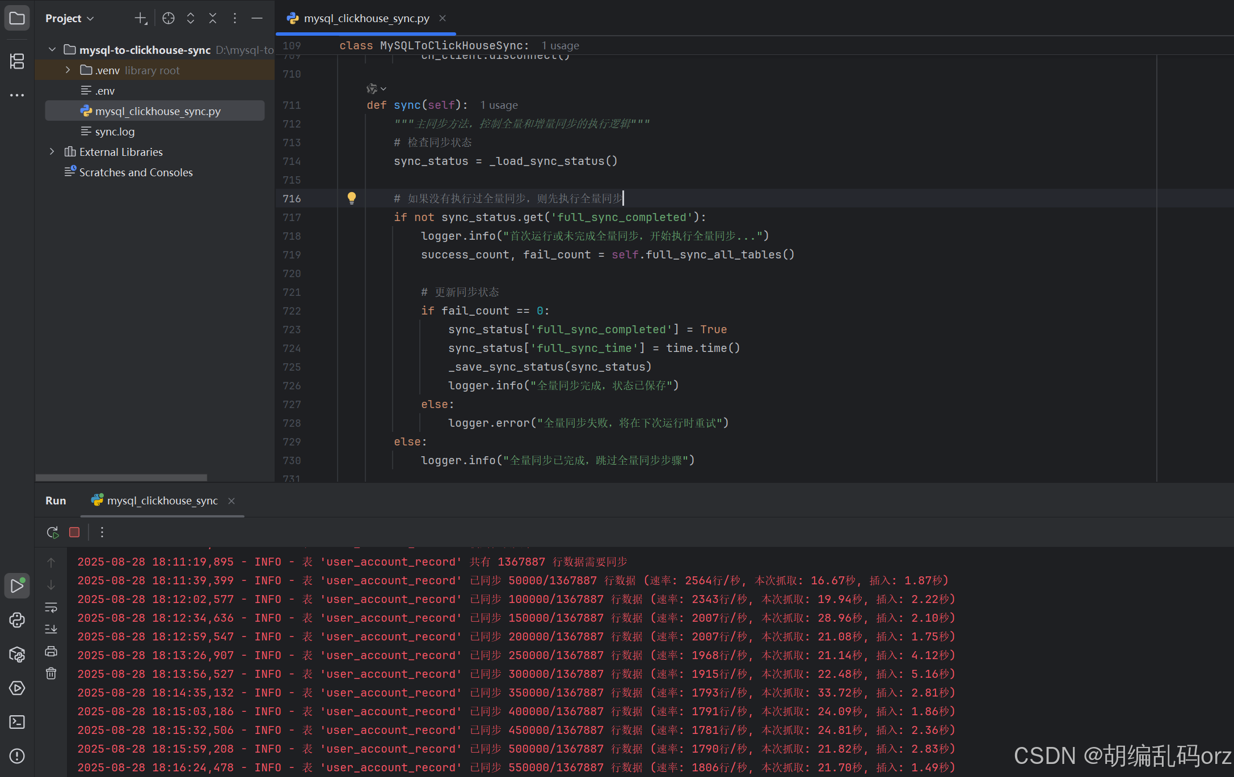Select mysql_clickhouse_sync.py in project tree
The width and height of the screenshot is (1234, 777).
point(155,111)
